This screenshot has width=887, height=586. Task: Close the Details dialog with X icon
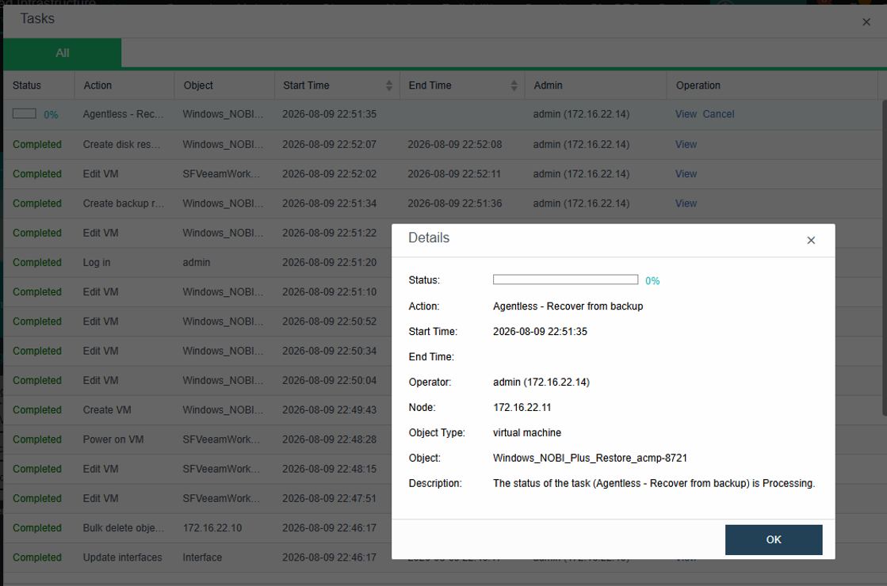[811, 240]
